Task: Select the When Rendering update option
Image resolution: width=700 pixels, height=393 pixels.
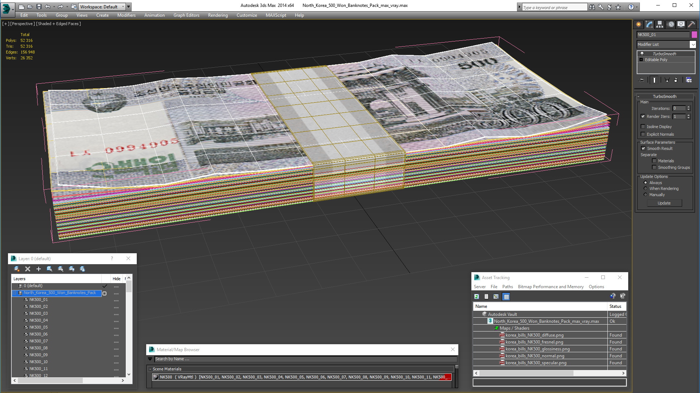Action: (x=645, y=188)
